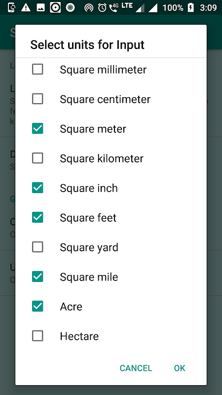Tick the Square millimeter checkbox
The height and width of the screenshot is (395, 222).
[x=37, y=69]
